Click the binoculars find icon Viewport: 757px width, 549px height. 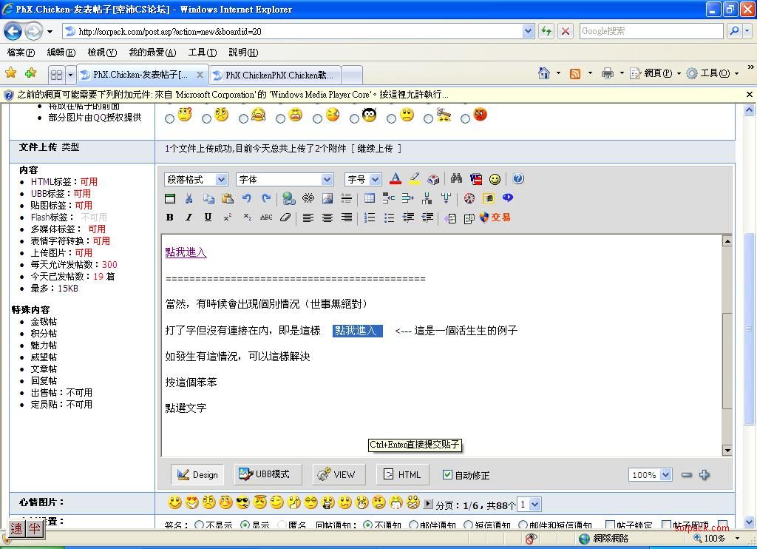point(456,179)
